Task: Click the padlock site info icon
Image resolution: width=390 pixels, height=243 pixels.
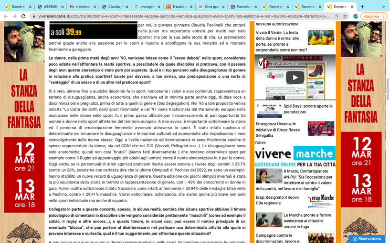Action: pyautogui.click(x=33, y=16)
